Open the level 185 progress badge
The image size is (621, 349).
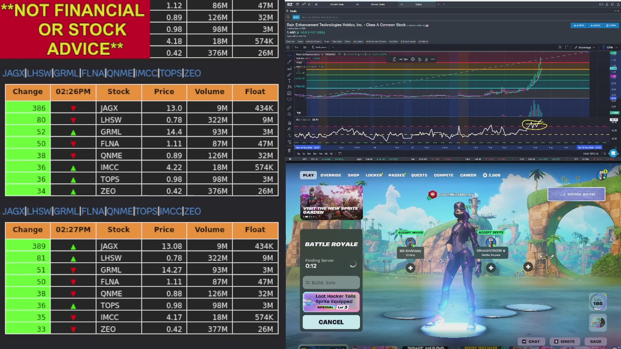(x=598, y=301)
